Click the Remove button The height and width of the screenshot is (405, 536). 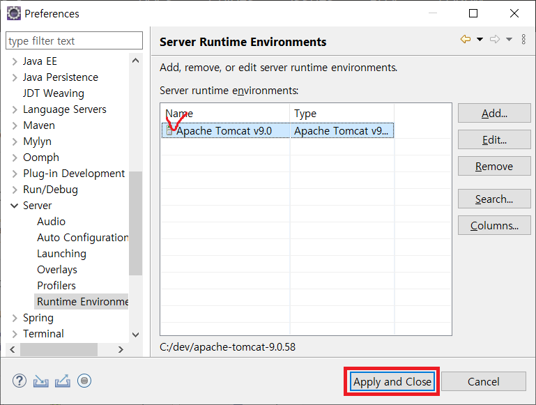[494, 167]
